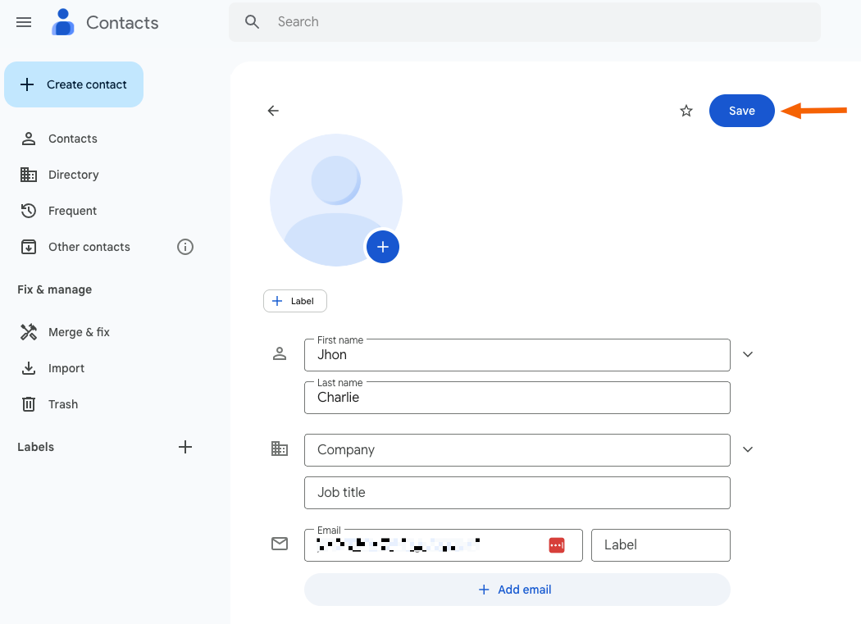Click the First name field
861x624 pixels.
pyautogui.click(x=517, y=355)
